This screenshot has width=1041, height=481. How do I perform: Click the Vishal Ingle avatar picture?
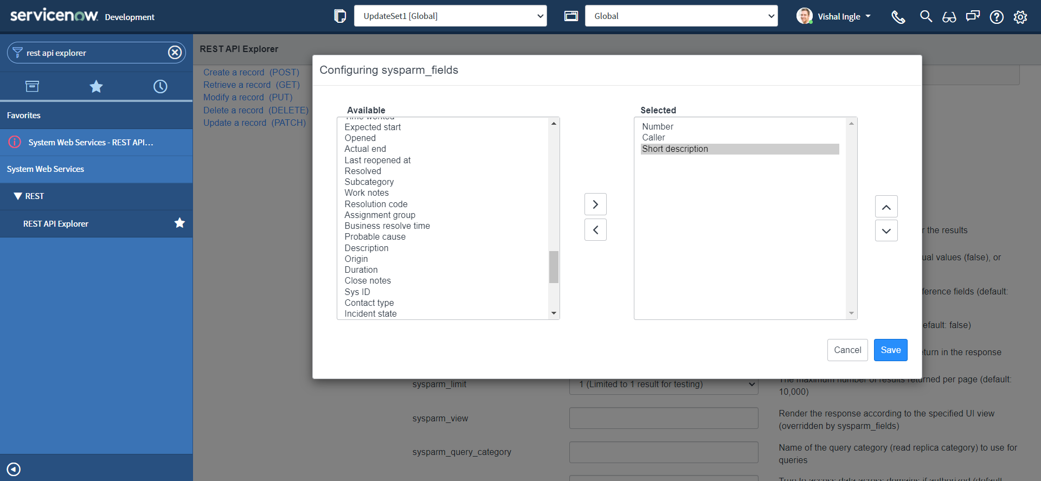click(x=805, y=16)
